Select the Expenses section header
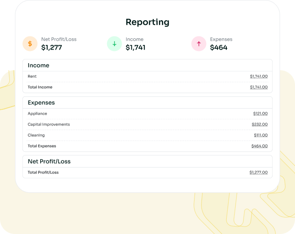 41,102
